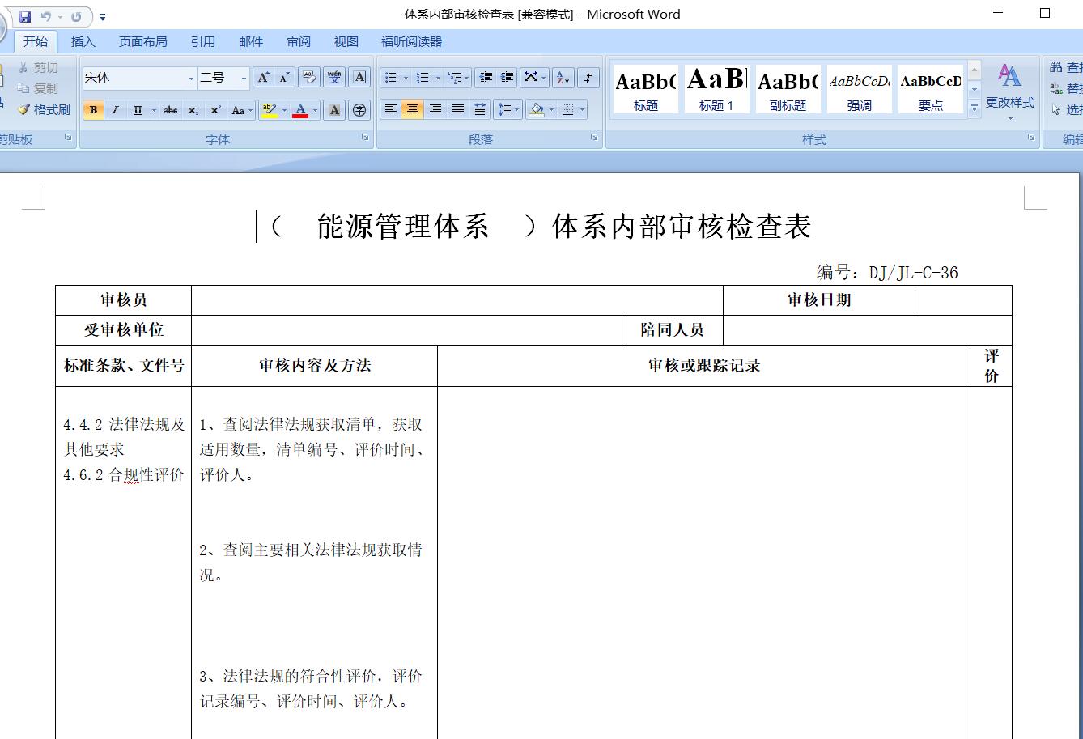
Task: Click the shading paint bucket icon
Action: coord(536,110)
